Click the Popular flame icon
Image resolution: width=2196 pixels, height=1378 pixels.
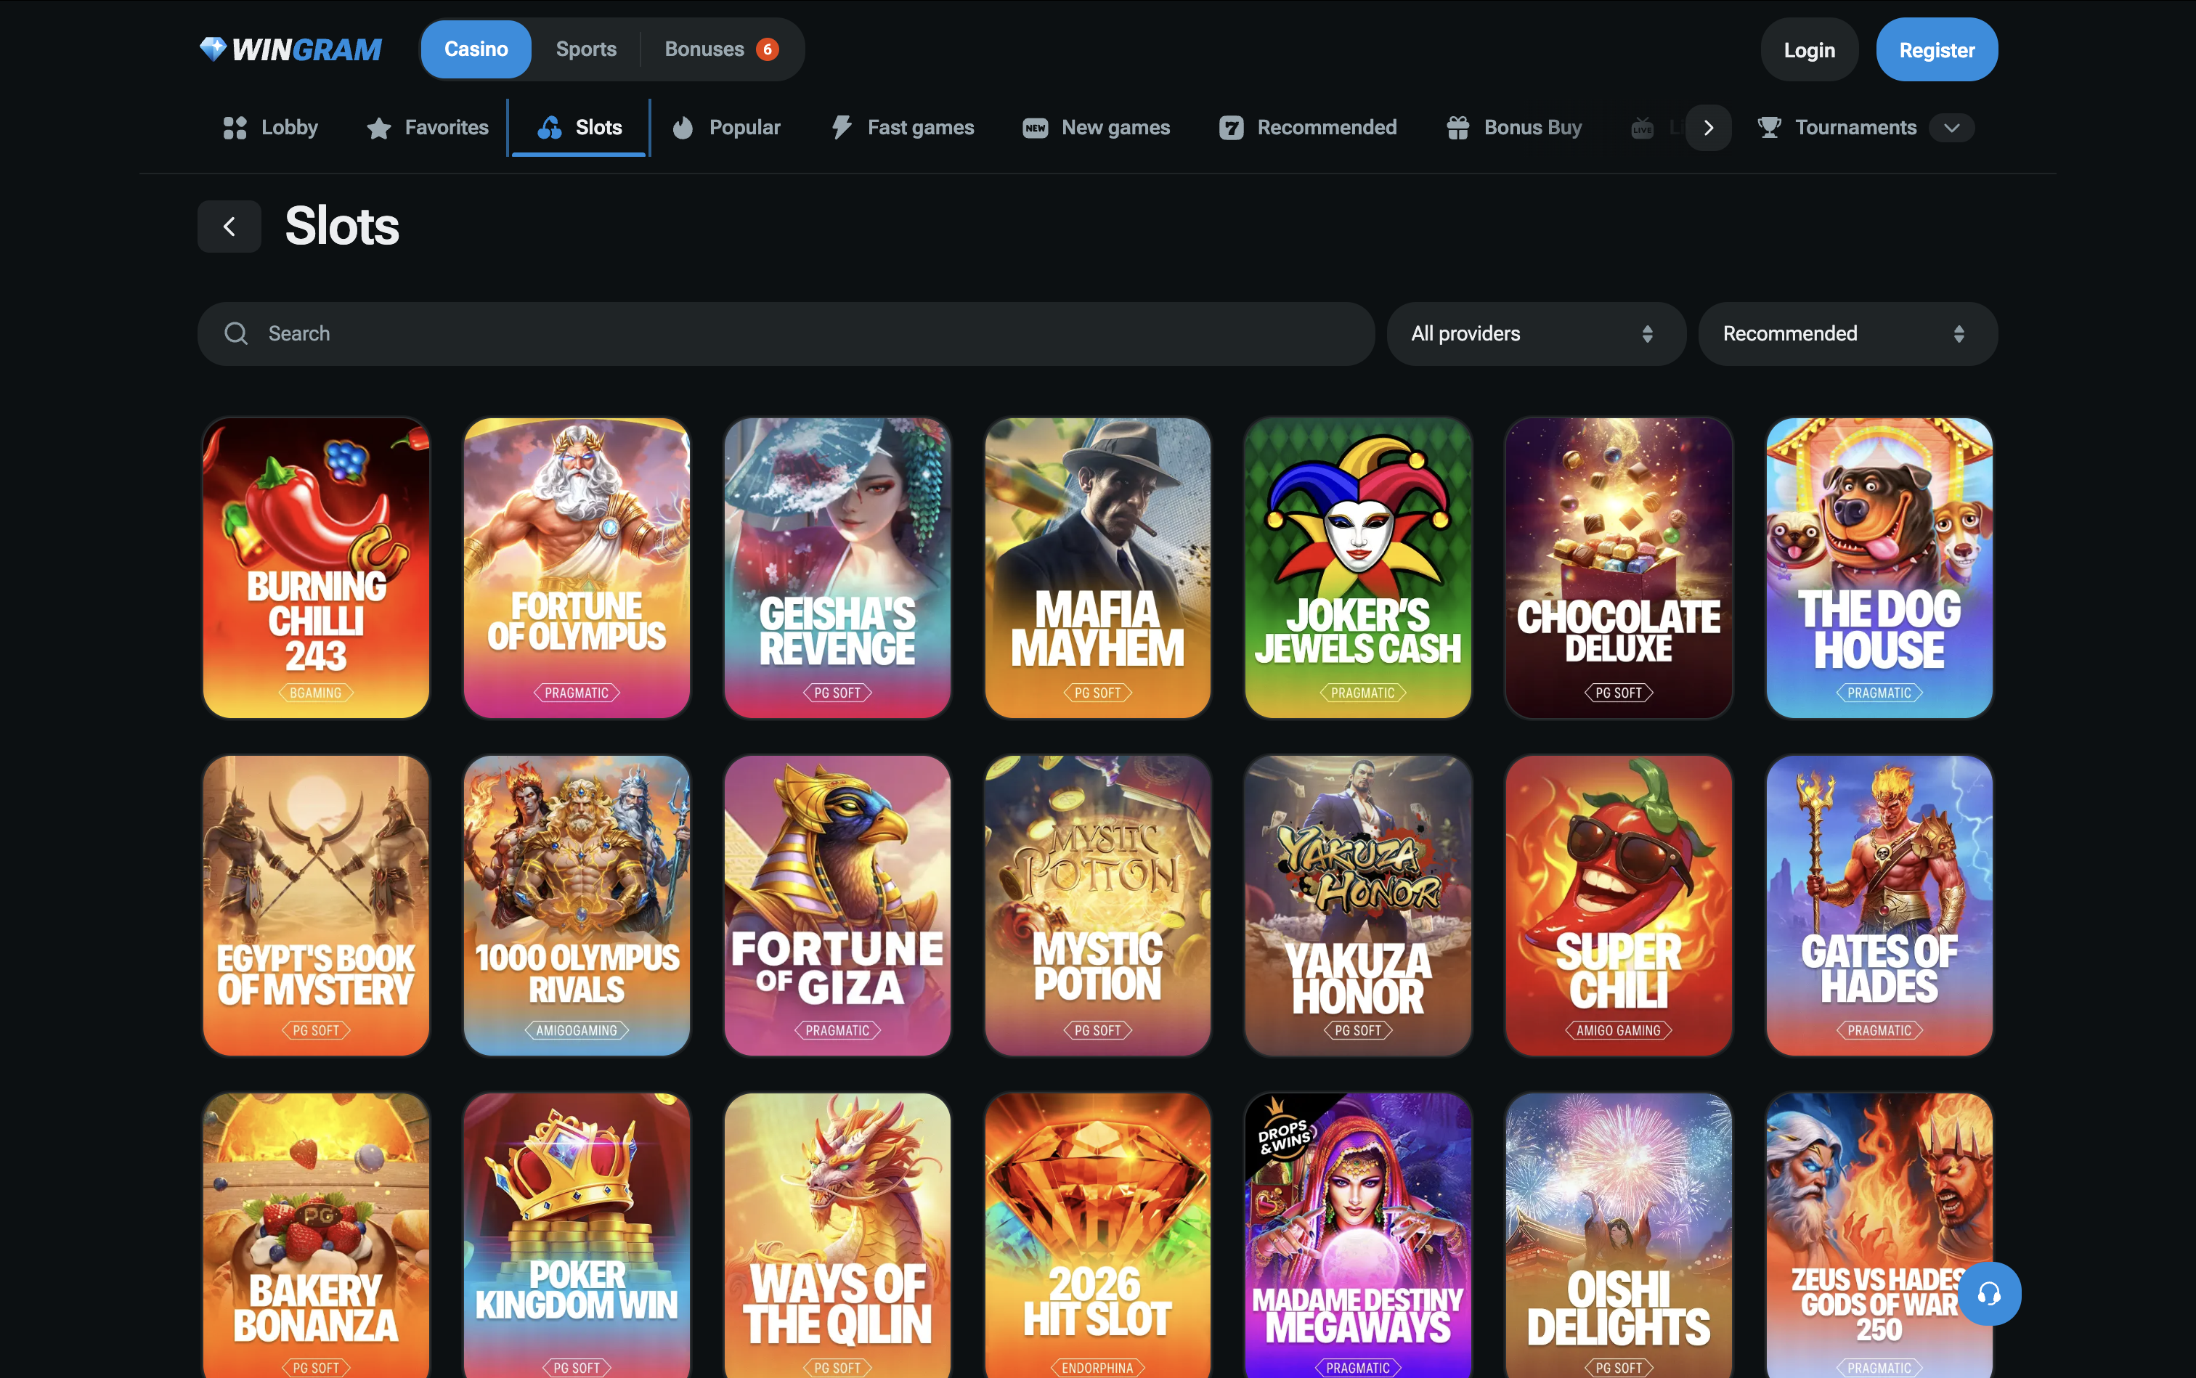point(683,128)
